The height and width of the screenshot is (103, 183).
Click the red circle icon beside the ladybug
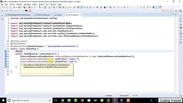tap(30, 11)
